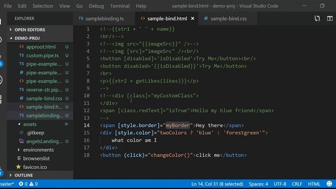Image resolution: width=336 pixels, height=189 pixels.
Task: Click the split editor icon
Action: (330, 18)
